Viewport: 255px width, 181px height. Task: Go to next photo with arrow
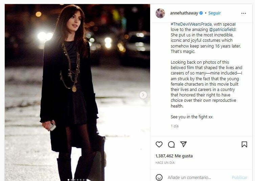click(x=143, y=95)
